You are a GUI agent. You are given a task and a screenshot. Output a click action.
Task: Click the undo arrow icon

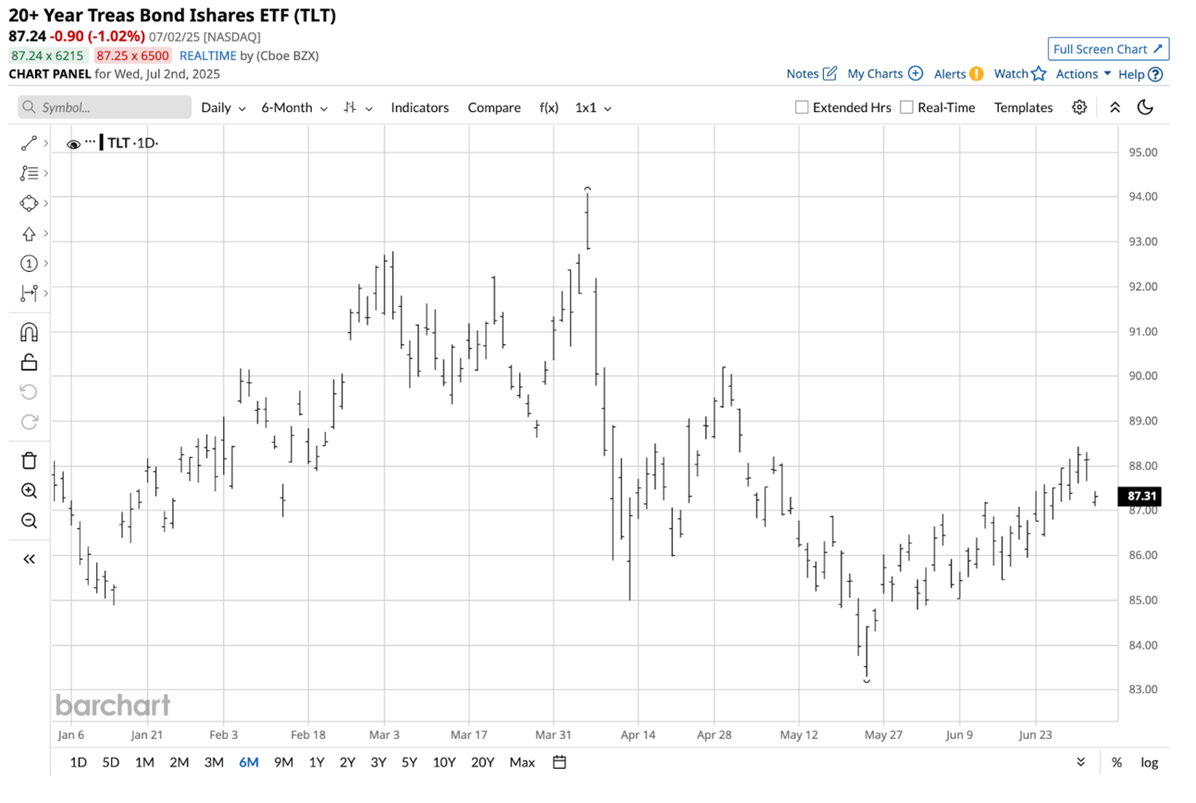pos(29,392)
